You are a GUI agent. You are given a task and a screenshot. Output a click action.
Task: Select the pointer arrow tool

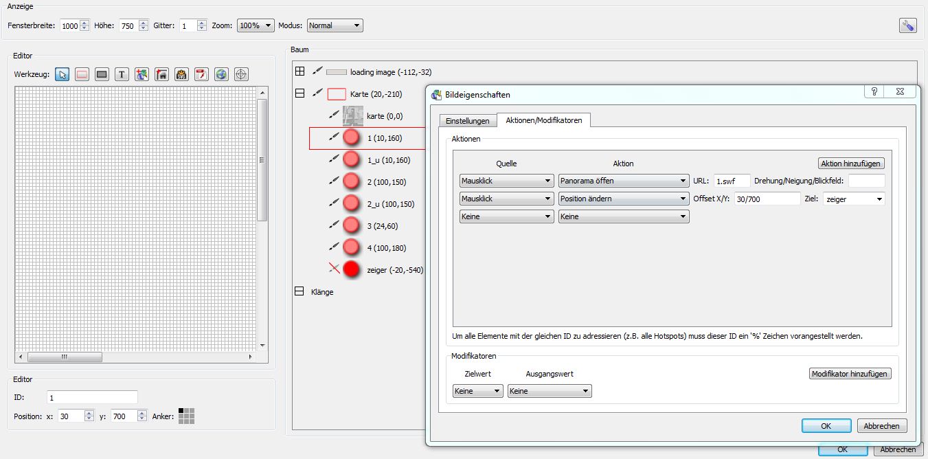63,74
